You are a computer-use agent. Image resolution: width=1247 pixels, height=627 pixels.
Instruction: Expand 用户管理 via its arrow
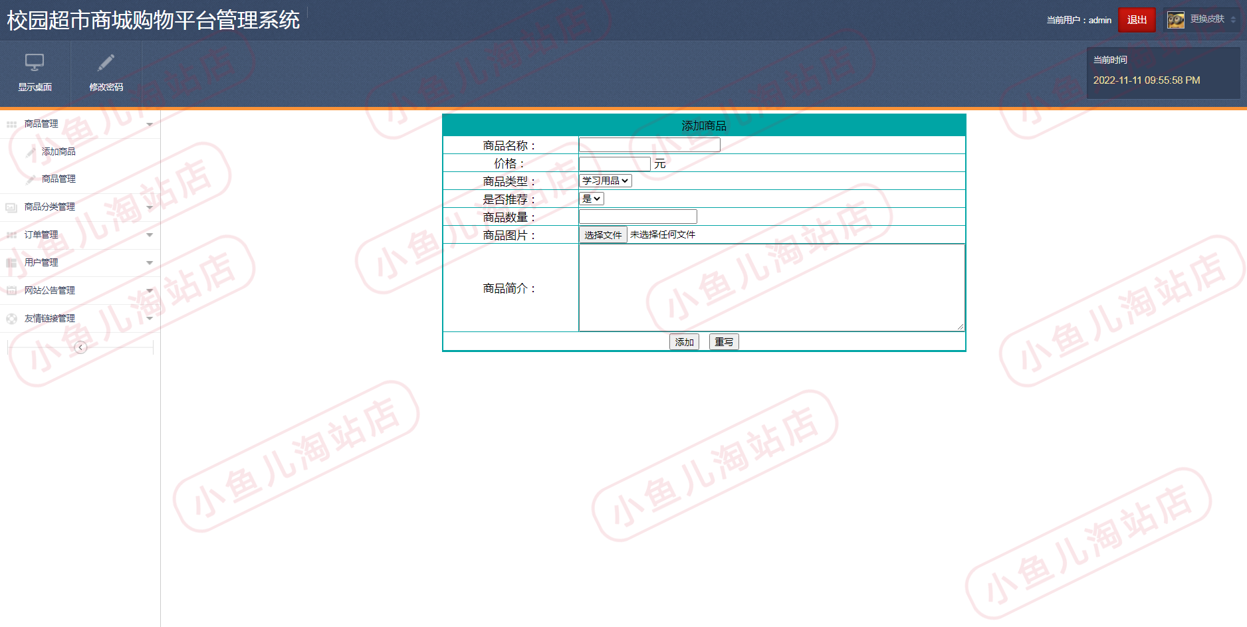point(150,263)
